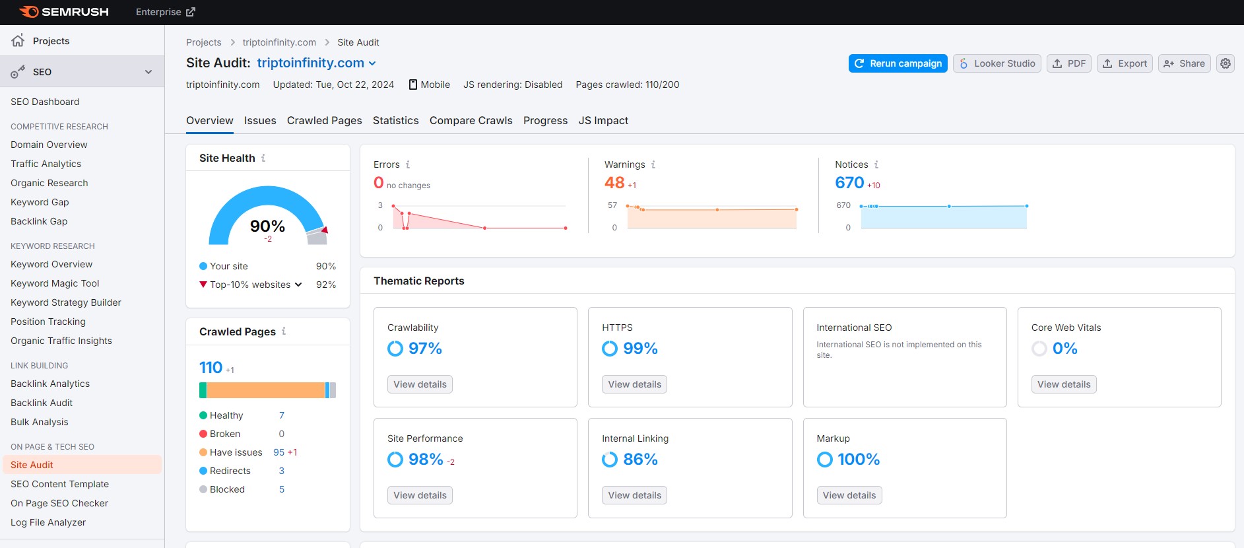Click the Notices count 670
The image size is (1244, 548).
click(x=849, y=183)
